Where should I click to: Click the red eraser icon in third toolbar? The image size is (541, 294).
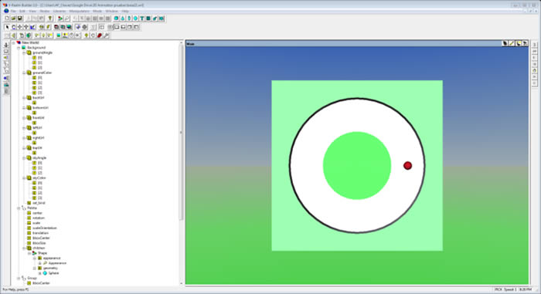(x=100, y=35)
